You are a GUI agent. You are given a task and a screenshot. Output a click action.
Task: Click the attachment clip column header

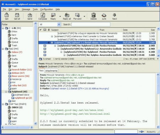[49, 30]
